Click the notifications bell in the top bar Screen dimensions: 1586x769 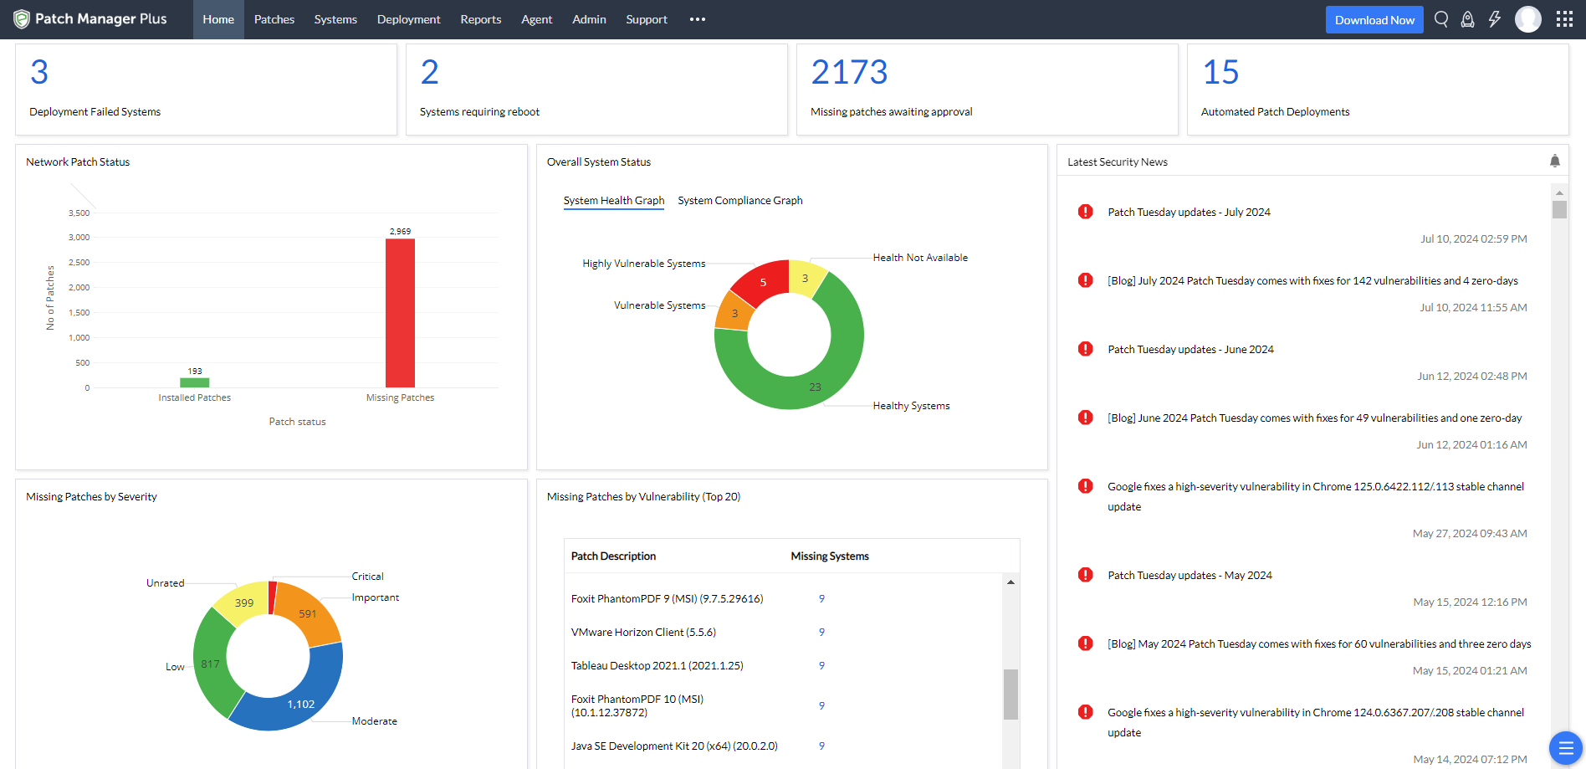tap(1467, 18)
